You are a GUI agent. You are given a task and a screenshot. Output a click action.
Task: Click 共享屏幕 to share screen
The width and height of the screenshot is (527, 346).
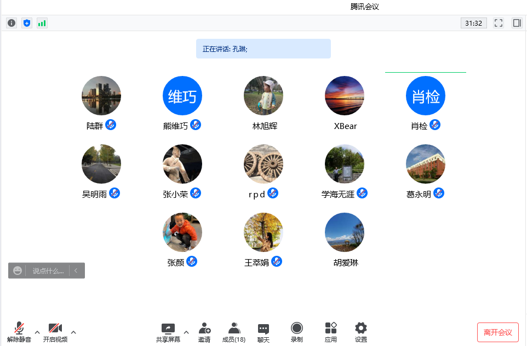pos(168,332)
